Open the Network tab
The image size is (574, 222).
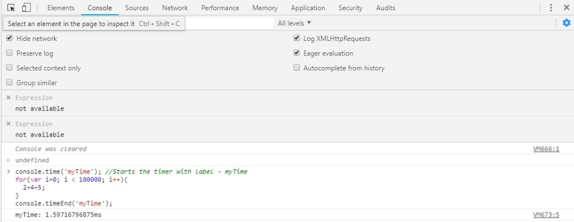tap(175, 8)
